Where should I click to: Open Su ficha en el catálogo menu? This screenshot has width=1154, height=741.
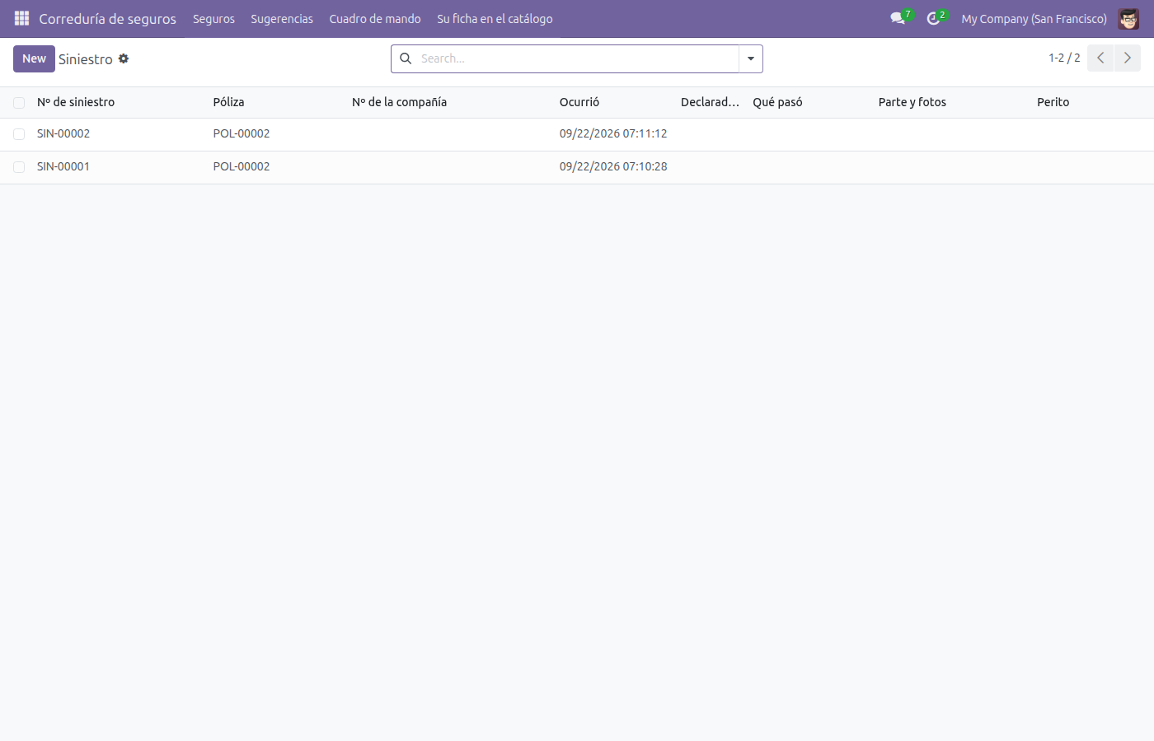[x=495, y=18]
